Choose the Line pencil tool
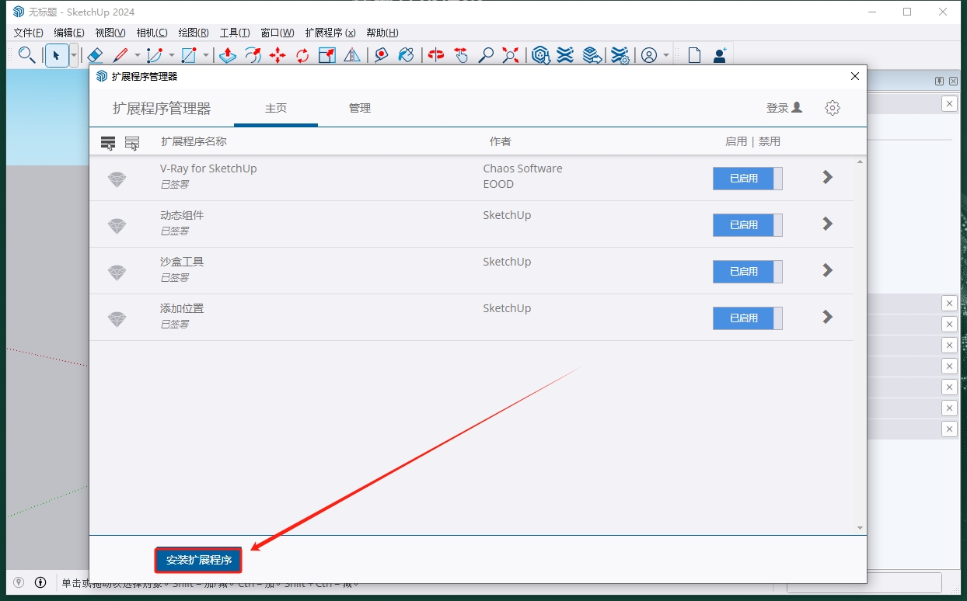967x601 pixels. 120,55
